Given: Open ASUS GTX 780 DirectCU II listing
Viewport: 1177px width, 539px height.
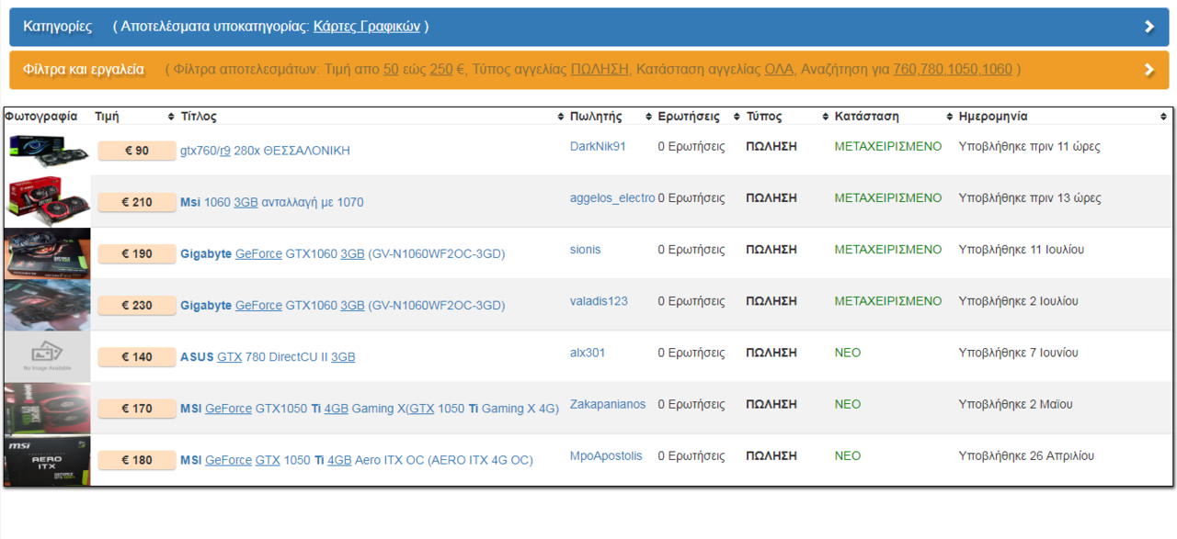Looking at the screenshot, I should [268, 357].
